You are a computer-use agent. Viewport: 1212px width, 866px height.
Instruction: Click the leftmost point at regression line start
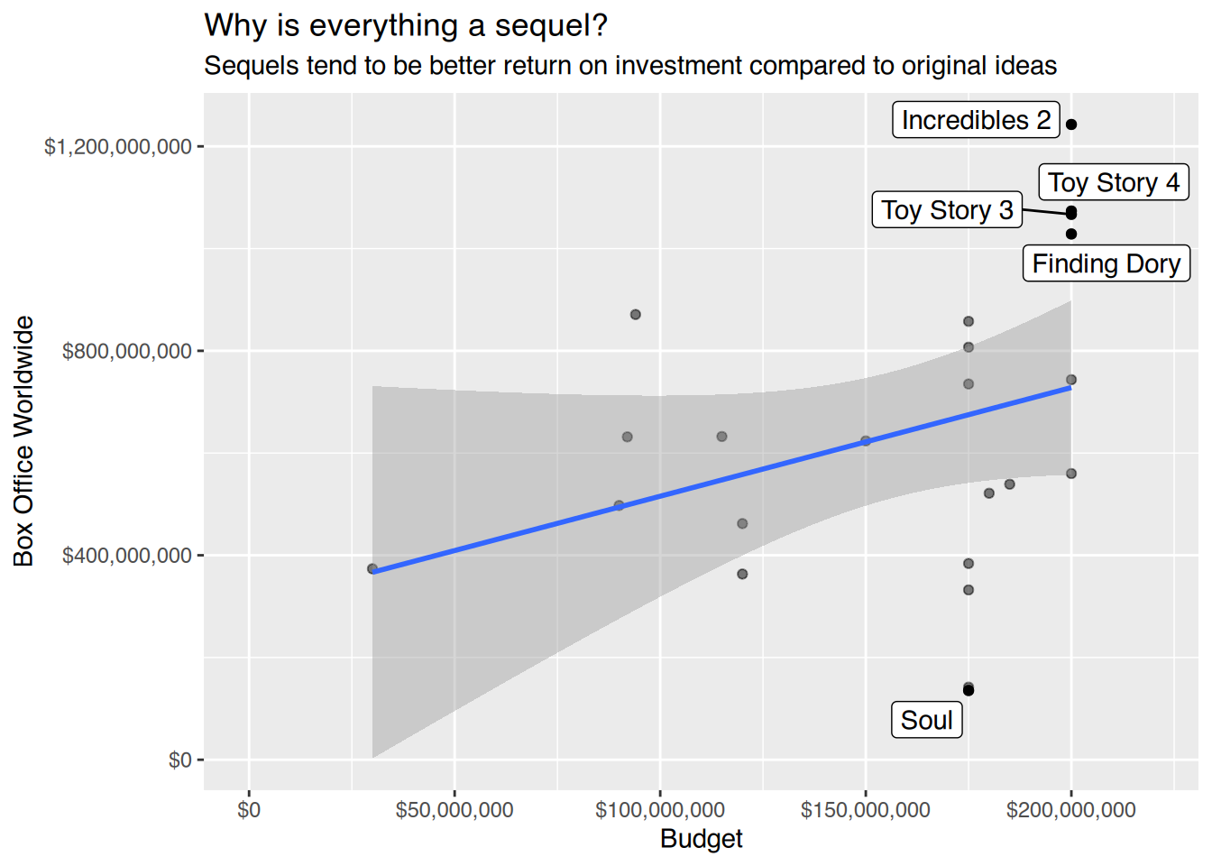click(372, 569)
